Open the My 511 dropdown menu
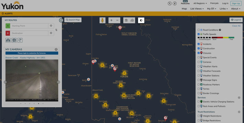The image size is (244, 123). click(212, 9)
